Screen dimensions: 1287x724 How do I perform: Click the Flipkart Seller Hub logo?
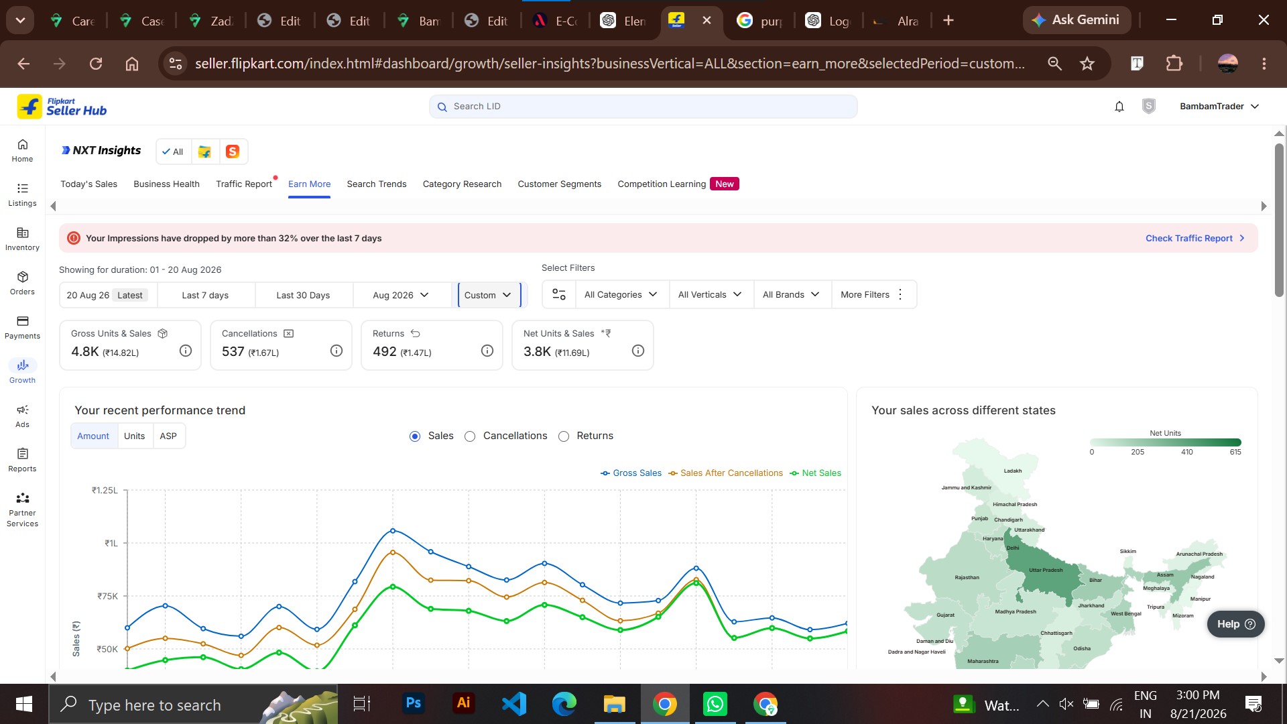(x=62, y=107)
